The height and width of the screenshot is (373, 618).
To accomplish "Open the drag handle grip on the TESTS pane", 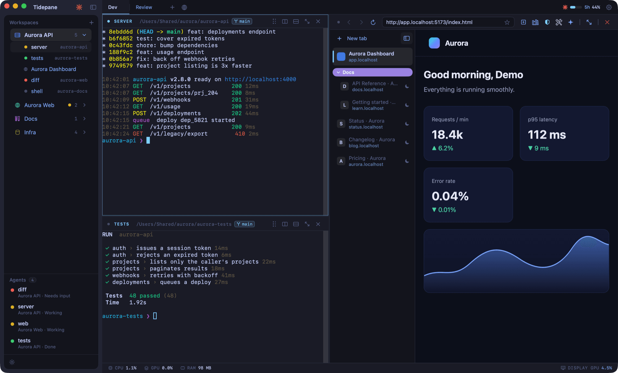I will point(274,224).
